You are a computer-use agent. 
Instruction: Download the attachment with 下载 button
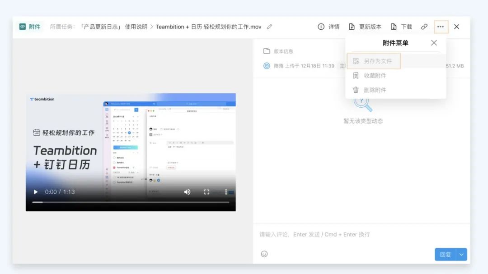[402, 27]
